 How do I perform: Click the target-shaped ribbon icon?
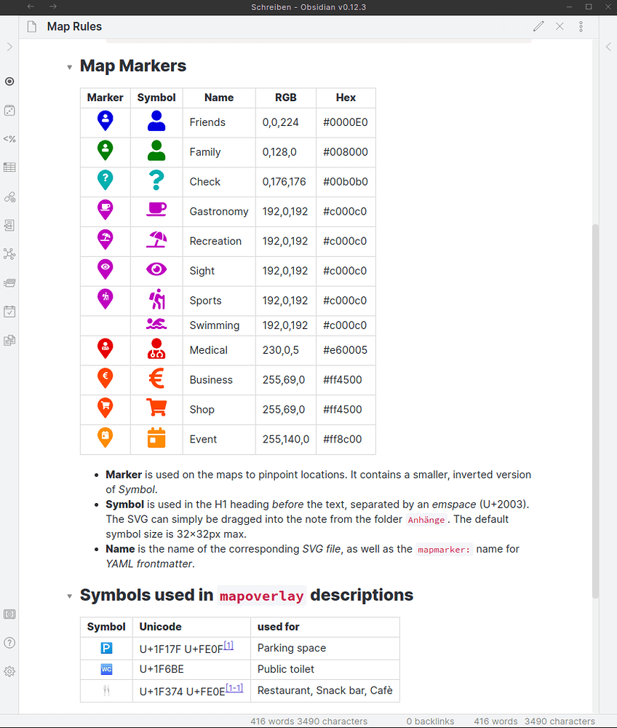point(9,82)
